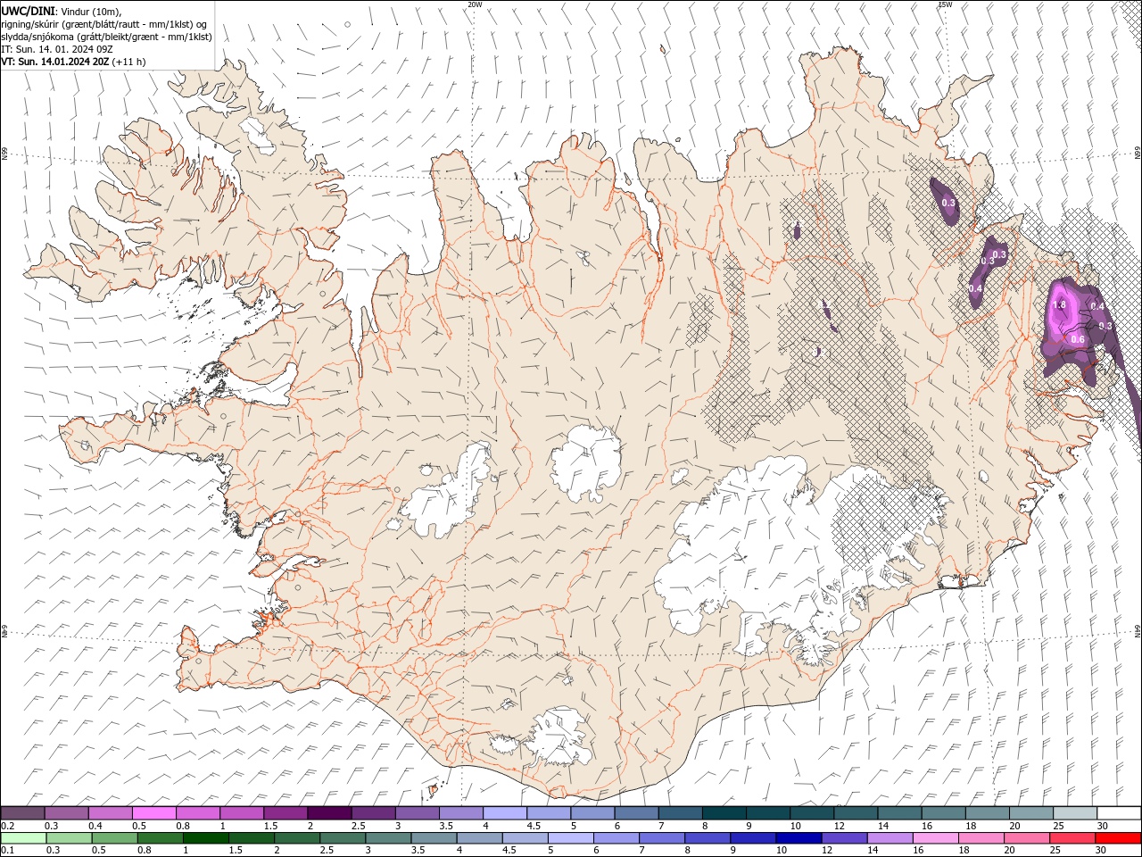Select the red-pink 25 swatch, lower legend row

click(1072, 838)
